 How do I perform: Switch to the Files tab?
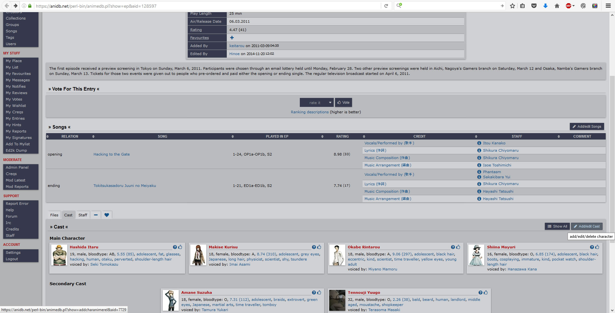[x=54, y=215]
